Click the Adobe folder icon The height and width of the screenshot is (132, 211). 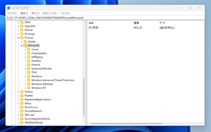(x=25, y=42)
